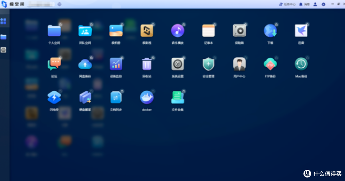Launch the 极相册 photo album app
This screenshot has height=181, width=345.
[116, 31]
